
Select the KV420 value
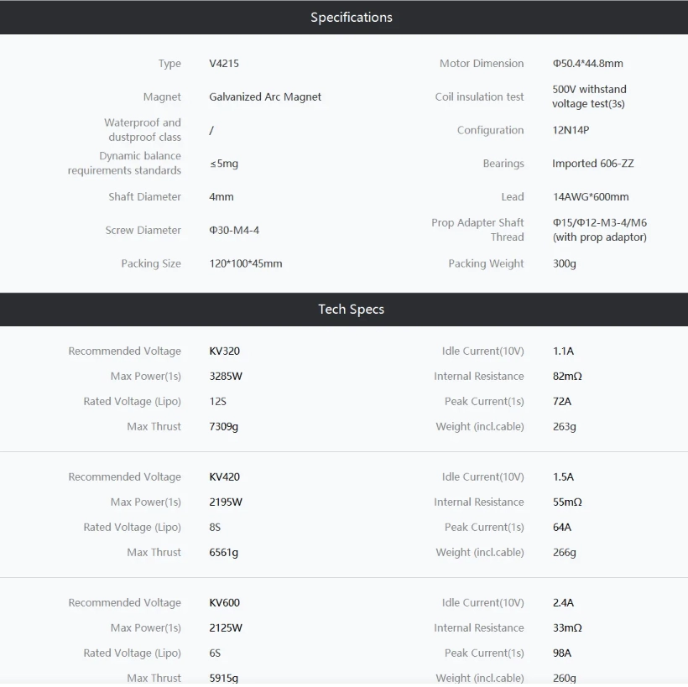[225, 477]
